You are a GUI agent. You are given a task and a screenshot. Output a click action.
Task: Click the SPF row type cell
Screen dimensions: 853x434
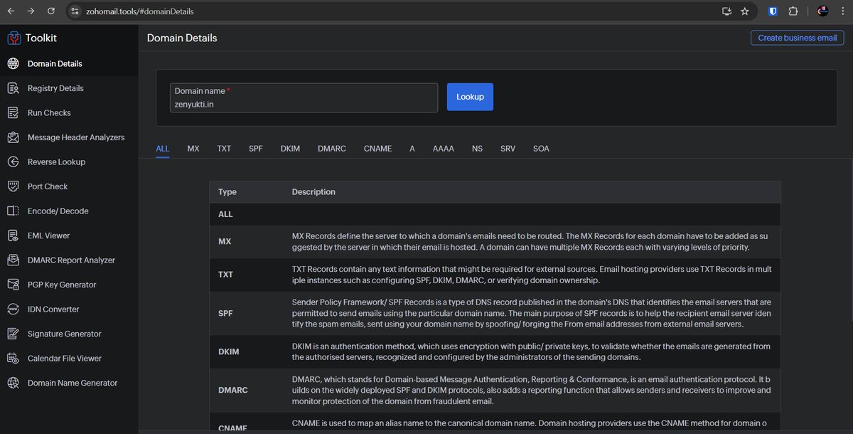coord(225,313)
